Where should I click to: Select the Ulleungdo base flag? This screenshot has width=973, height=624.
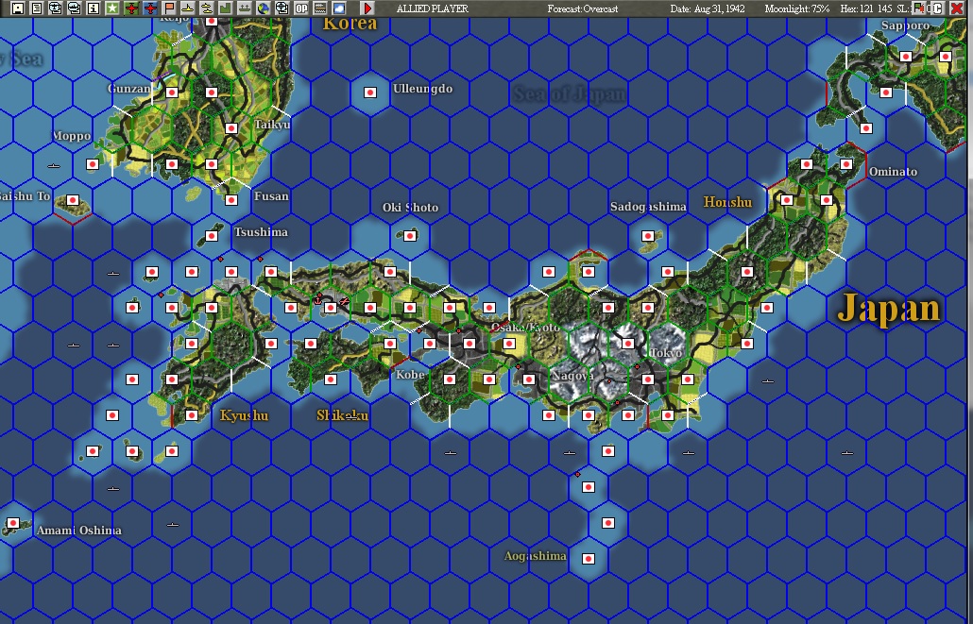(370, 93)
